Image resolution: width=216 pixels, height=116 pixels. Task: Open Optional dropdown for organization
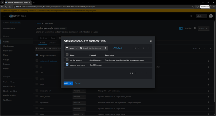click(79, 102)
